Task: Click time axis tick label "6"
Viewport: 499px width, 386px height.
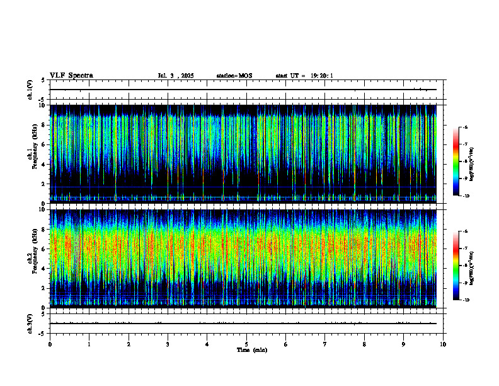Action: pos(286,344)
